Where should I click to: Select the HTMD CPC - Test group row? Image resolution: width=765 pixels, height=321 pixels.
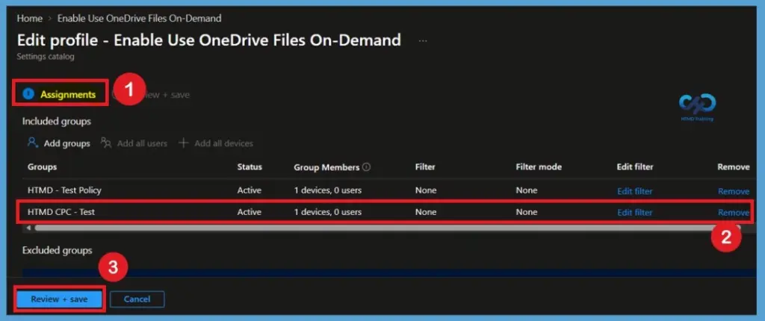388,212
